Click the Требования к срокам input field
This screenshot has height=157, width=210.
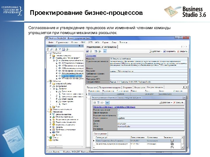point(149,74)
